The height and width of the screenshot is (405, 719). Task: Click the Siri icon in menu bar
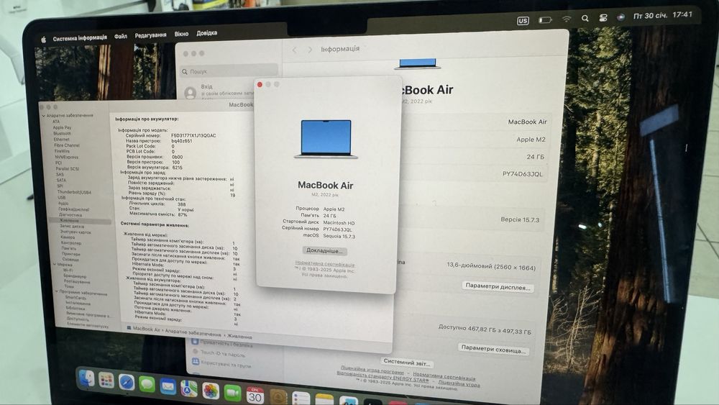620,17
